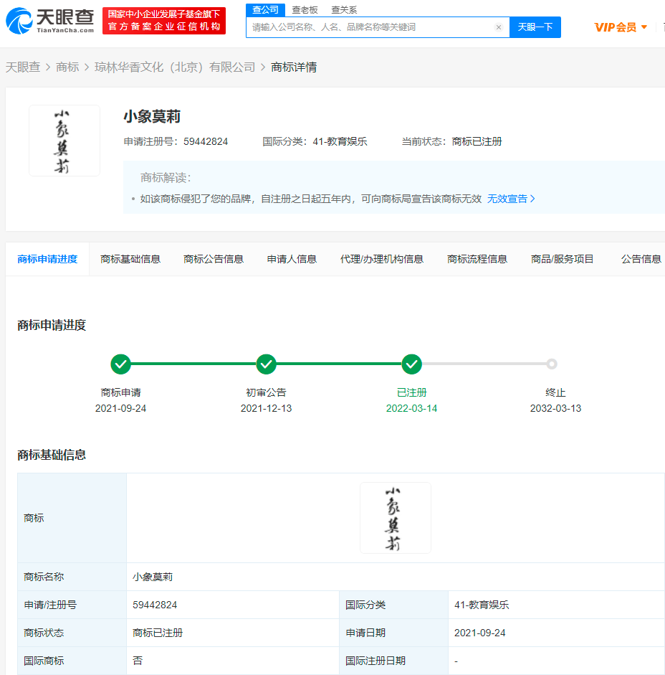Switch to 代理/办理机构信息 tab
Viewport: 665px width, 675px height.
381,259
